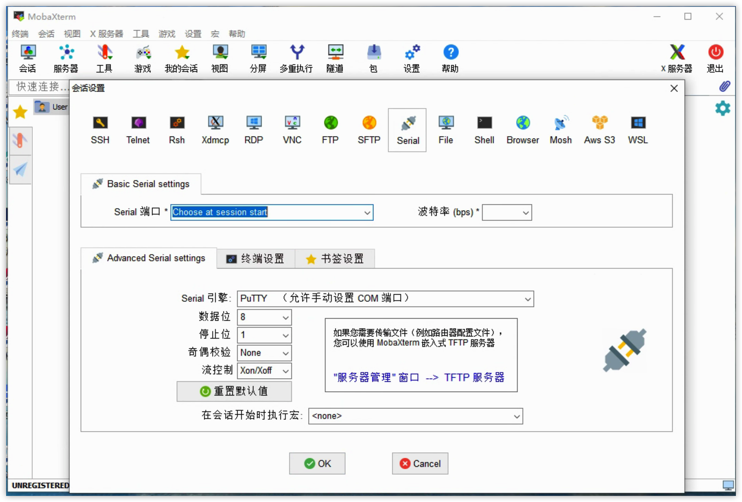Open the 多重执行 toolbar icon
The height and width of the screenshot is (502, 742).
tap(297, 59)
